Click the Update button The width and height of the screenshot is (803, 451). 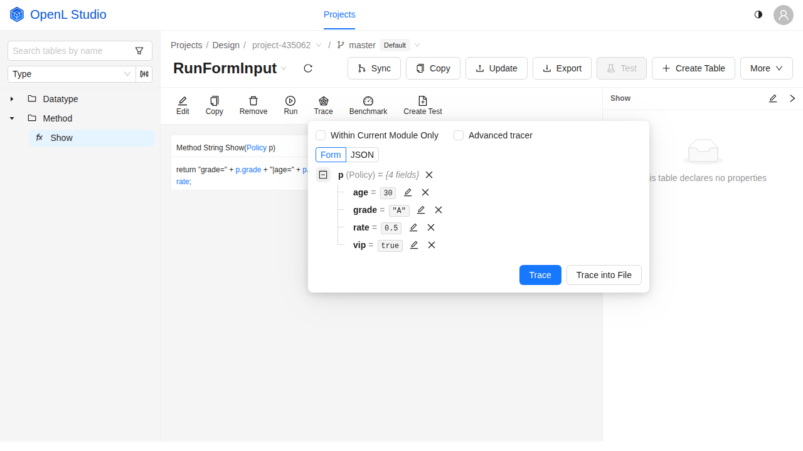(496, 68)
